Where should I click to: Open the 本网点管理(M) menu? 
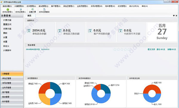click(x=96, y=6)
